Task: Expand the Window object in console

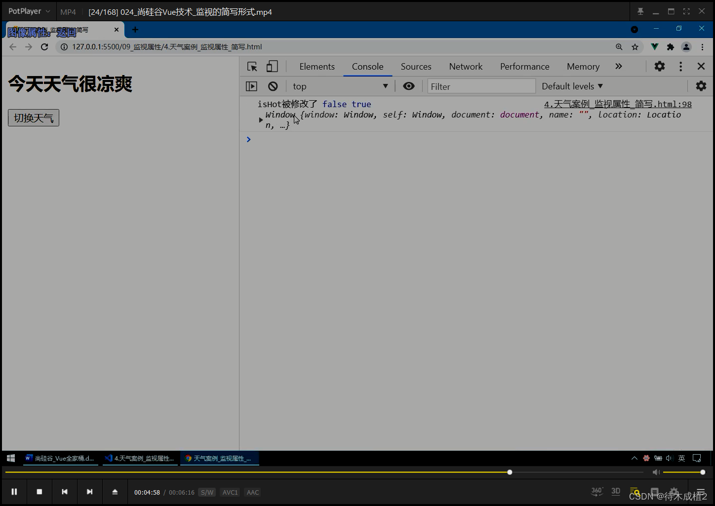Action: [261, 120]
